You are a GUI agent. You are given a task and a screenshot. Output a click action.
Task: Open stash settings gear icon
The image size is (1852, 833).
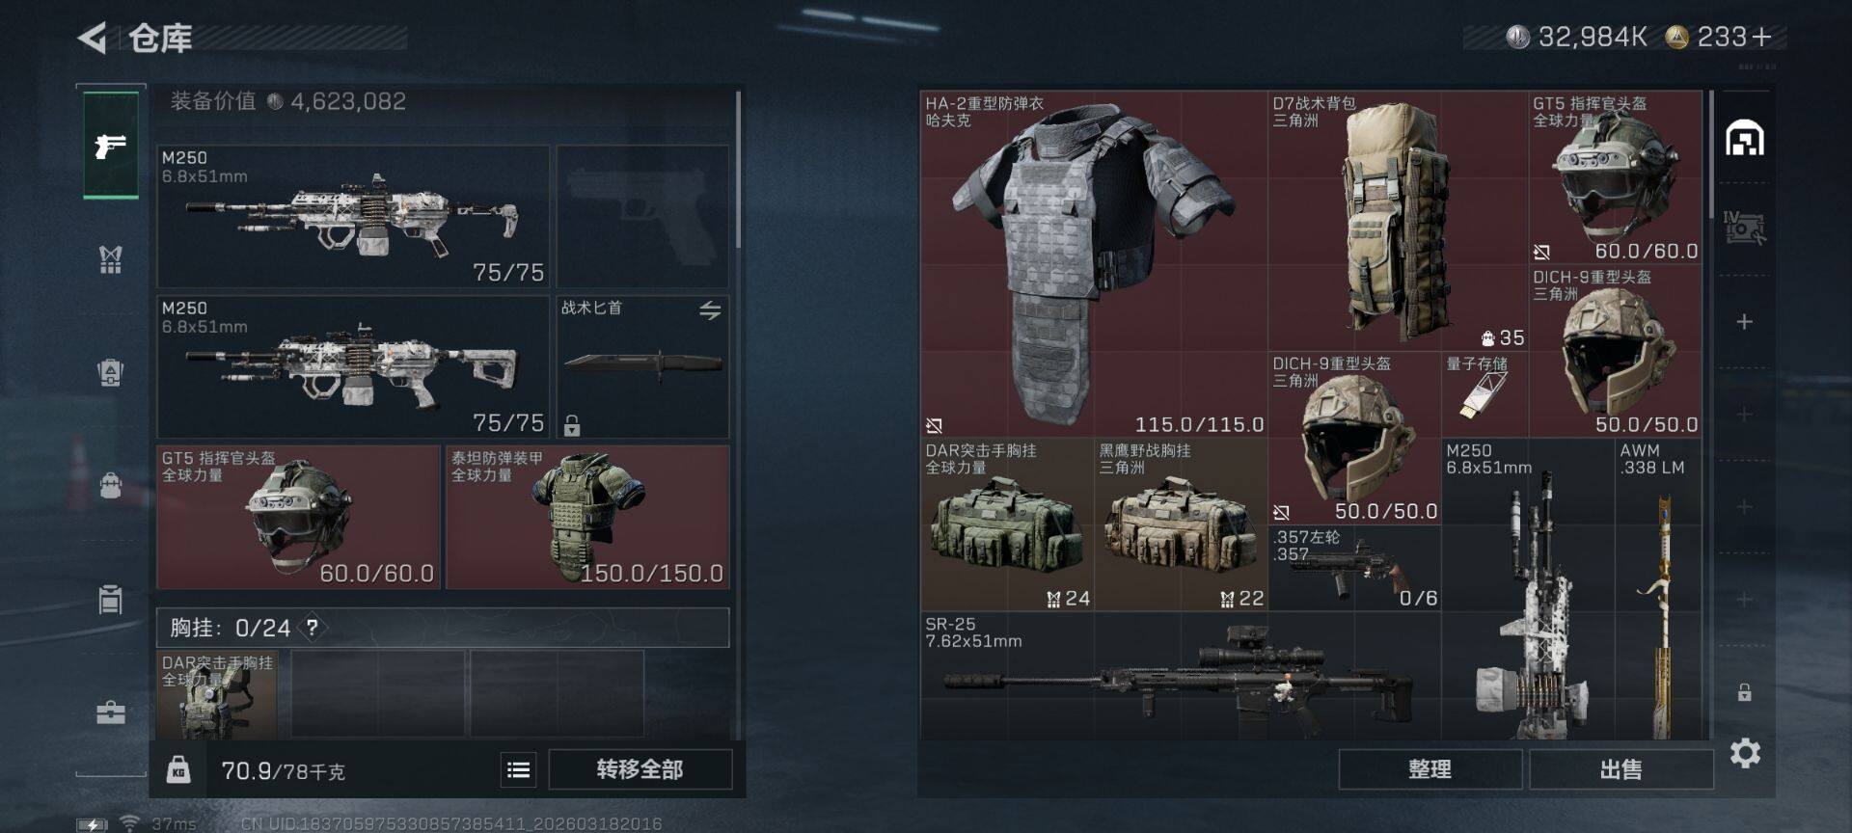pyautogui.click(x=1745, y=753)
